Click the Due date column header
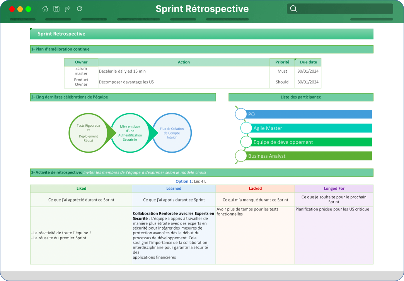The height and width of the screenshot is (281, 404). [308, 62]
